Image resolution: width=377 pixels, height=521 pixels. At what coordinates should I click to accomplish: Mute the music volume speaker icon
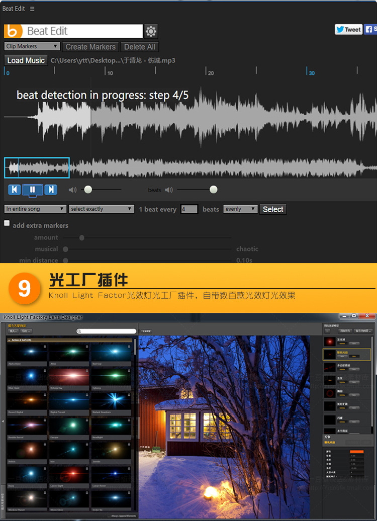[x=72, y=190]
